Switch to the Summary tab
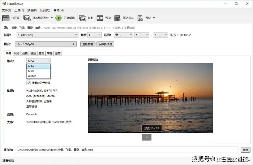 tap(8, 53)
